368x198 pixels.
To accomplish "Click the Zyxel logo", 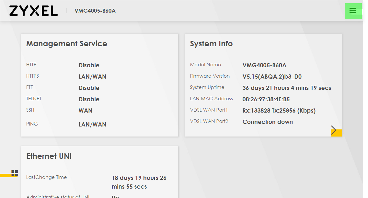I will pyautogui.click(x=34, y=11).
